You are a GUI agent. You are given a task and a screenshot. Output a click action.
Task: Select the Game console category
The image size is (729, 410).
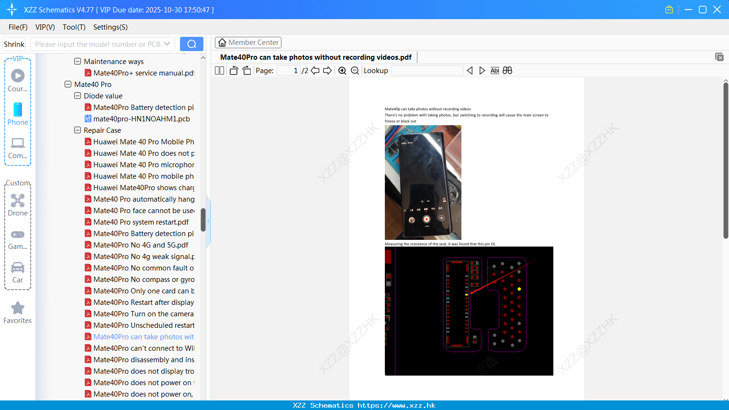(18, 239)
